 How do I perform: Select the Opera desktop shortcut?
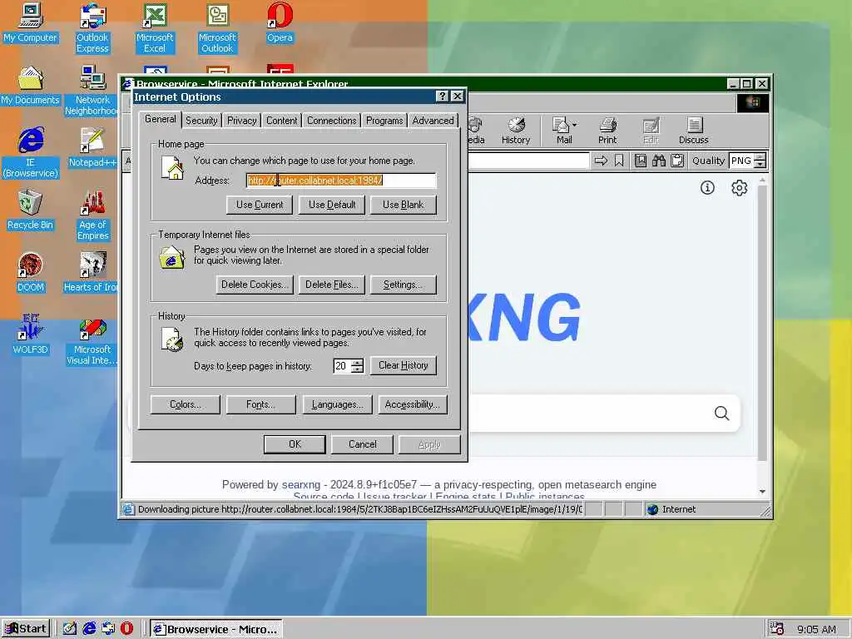click(x=280, y=22)
